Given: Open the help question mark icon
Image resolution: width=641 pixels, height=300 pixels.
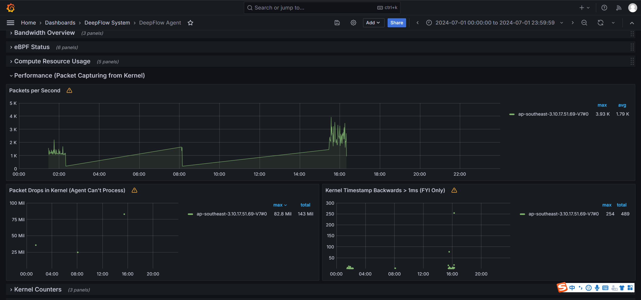Looking at the screenshot, I should (x=604, y=8).
